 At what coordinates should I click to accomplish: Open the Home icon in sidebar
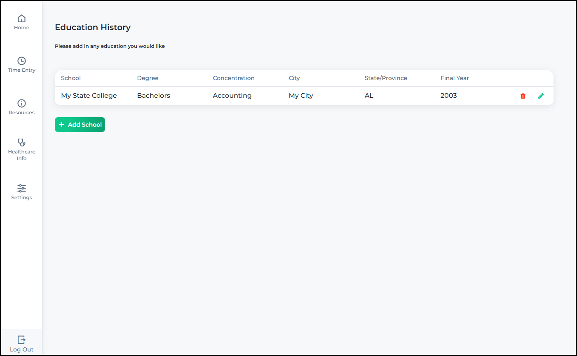(21, 19)
